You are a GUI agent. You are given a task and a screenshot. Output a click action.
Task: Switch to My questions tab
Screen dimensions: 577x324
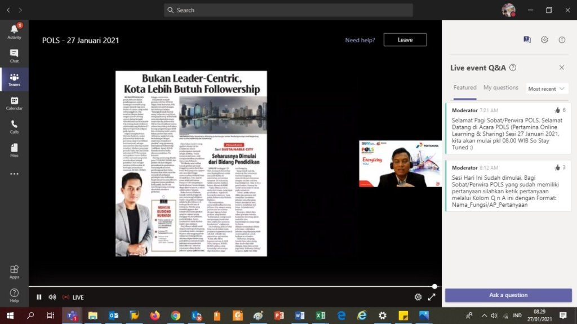(x=500, y=88)
